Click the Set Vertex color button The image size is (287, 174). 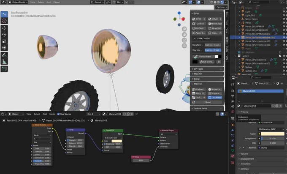pyautogui.click(x=207, y=62)
